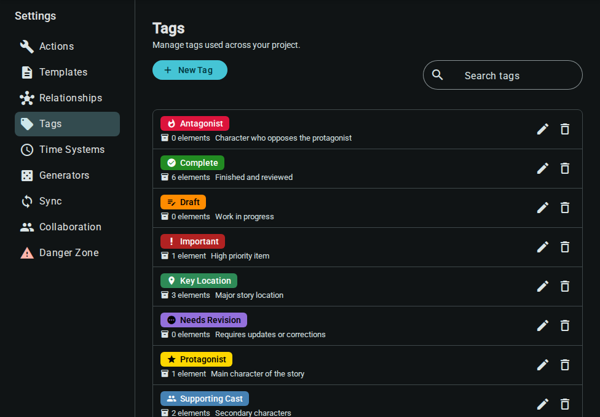This screenshot has width=600, height=417.
Task: Click the red Antagonist tag chip
Action: coord(195,123)
